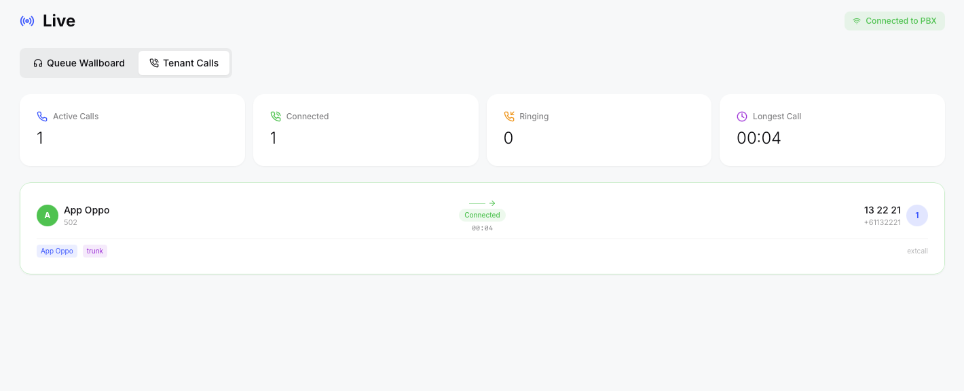Screen dimensions: 964x391
Task: Click the Active Calls count card
Action: [x=132, y=130]
